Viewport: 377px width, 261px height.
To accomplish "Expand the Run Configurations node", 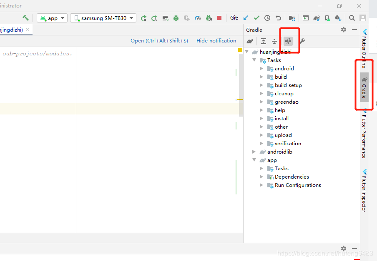I will (261, 185).
